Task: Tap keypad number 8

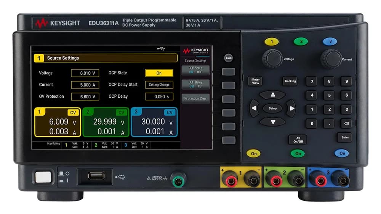Action: 329,82
